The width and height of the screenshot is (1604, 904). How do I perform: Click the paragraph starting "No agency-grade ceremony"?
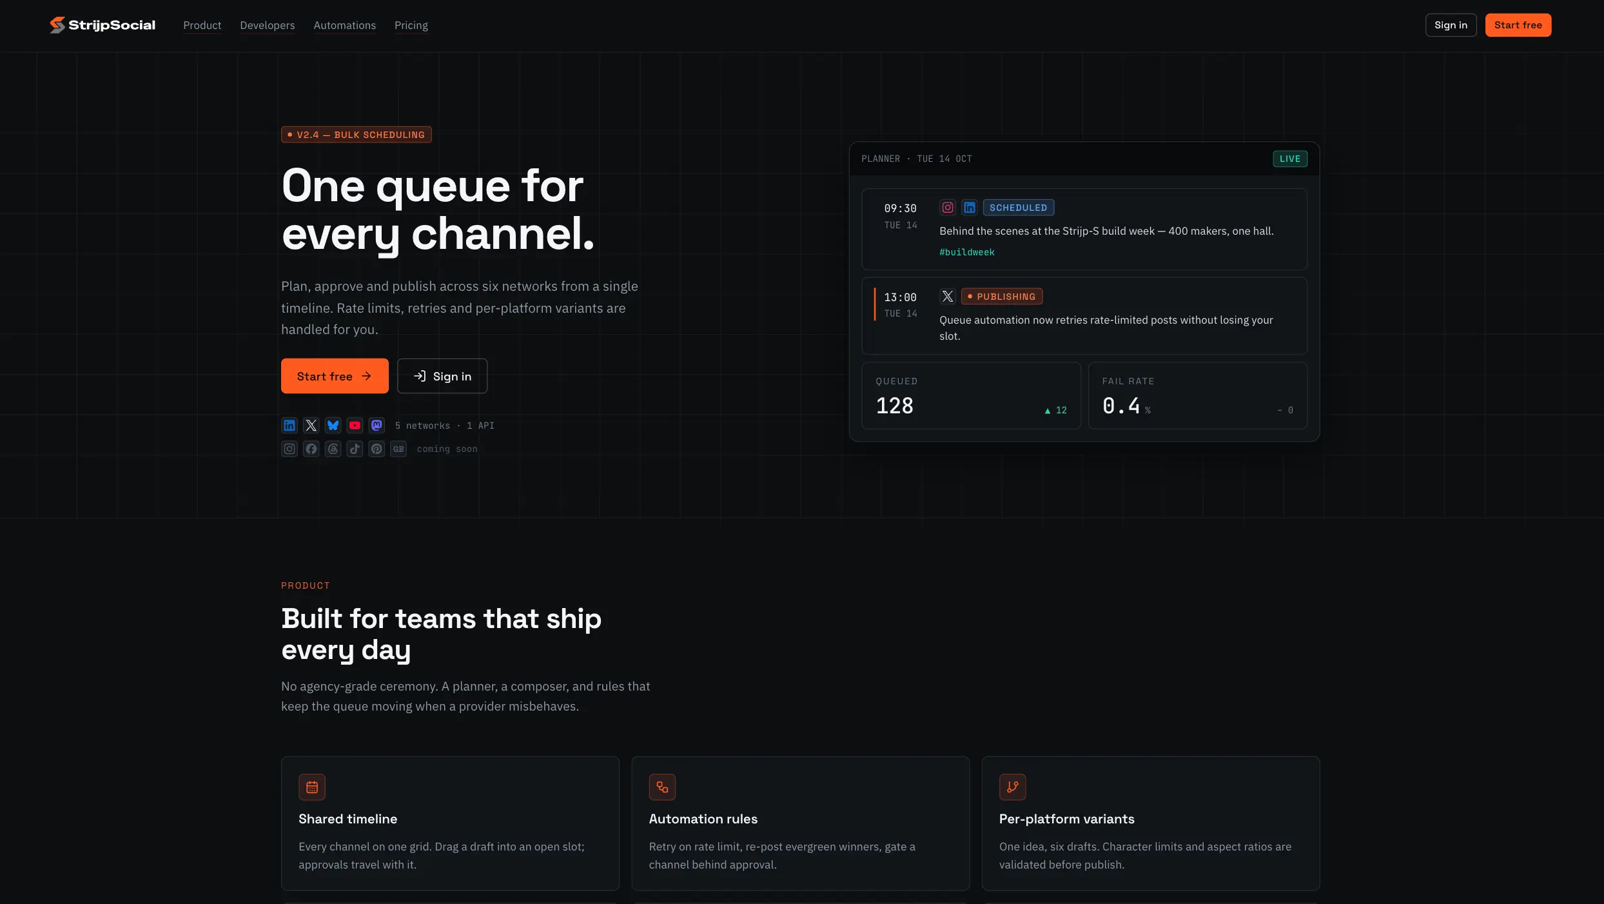coord(465,696)
